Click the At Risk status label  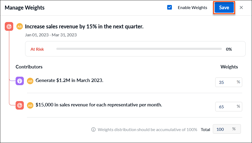click(37, 49)
